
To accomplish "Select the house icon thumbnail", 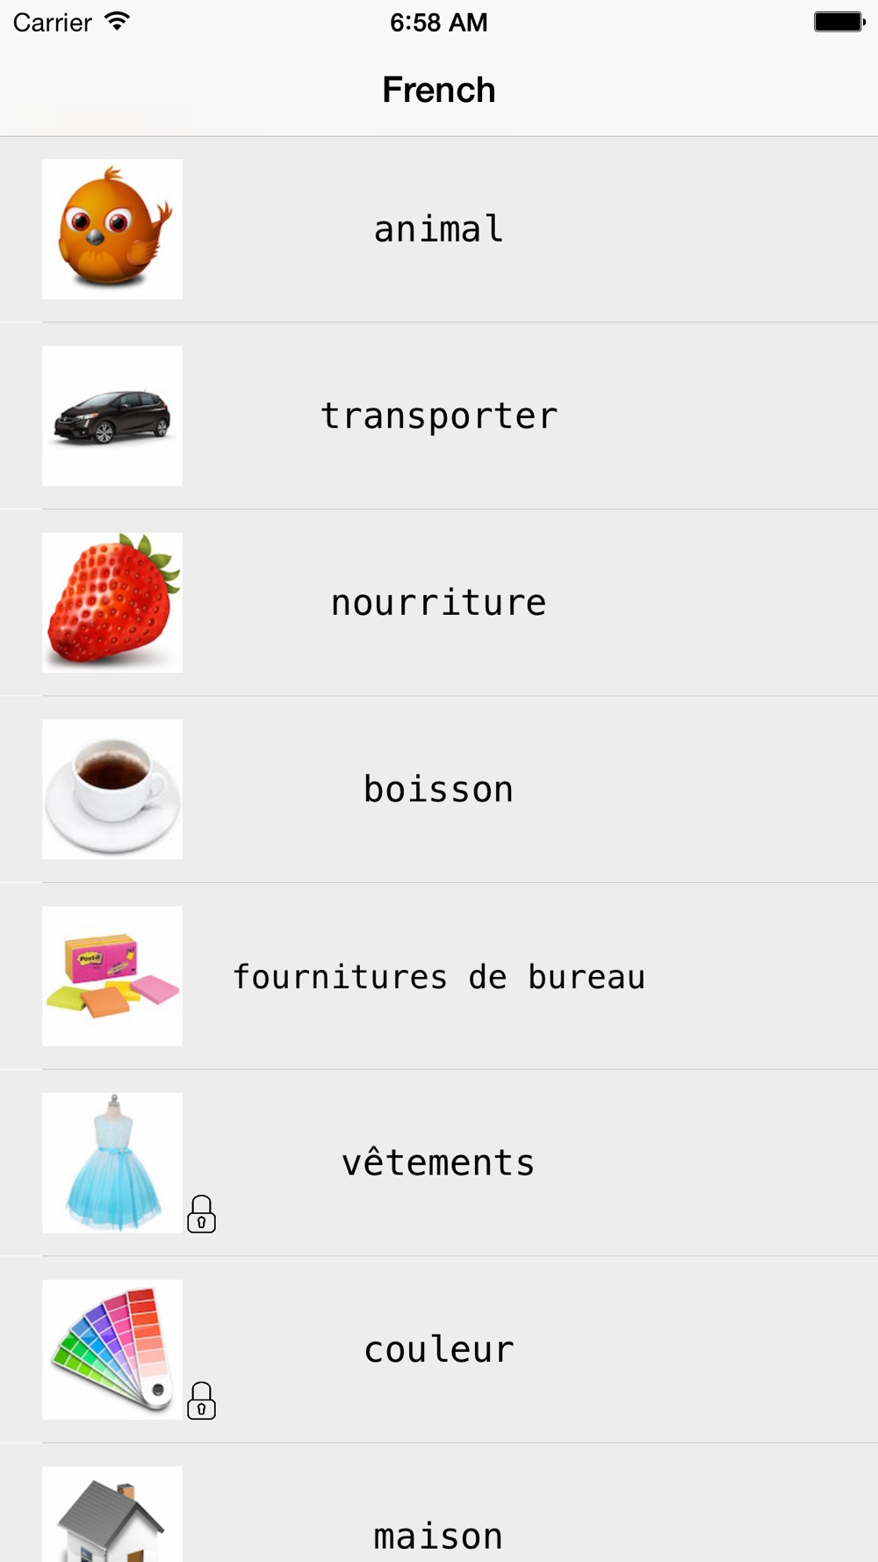I will [112, 1515].
